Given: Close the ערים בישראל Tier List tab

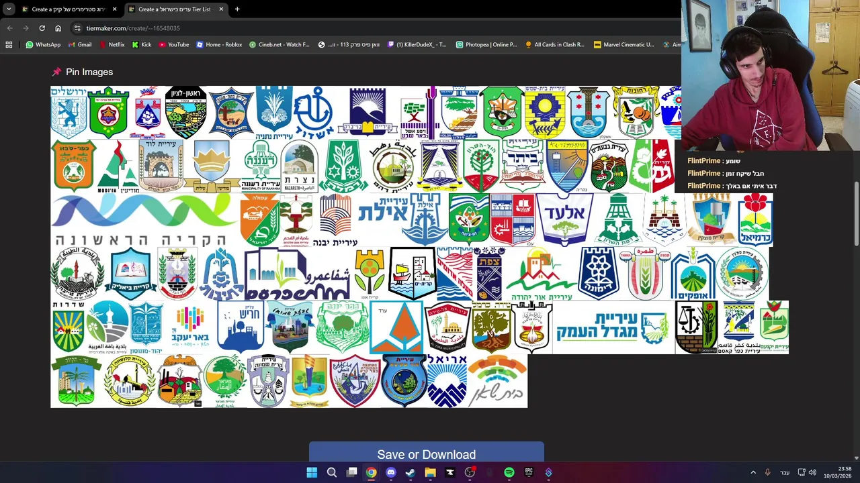Looking at the screenshot, I should tap(221, 9).
